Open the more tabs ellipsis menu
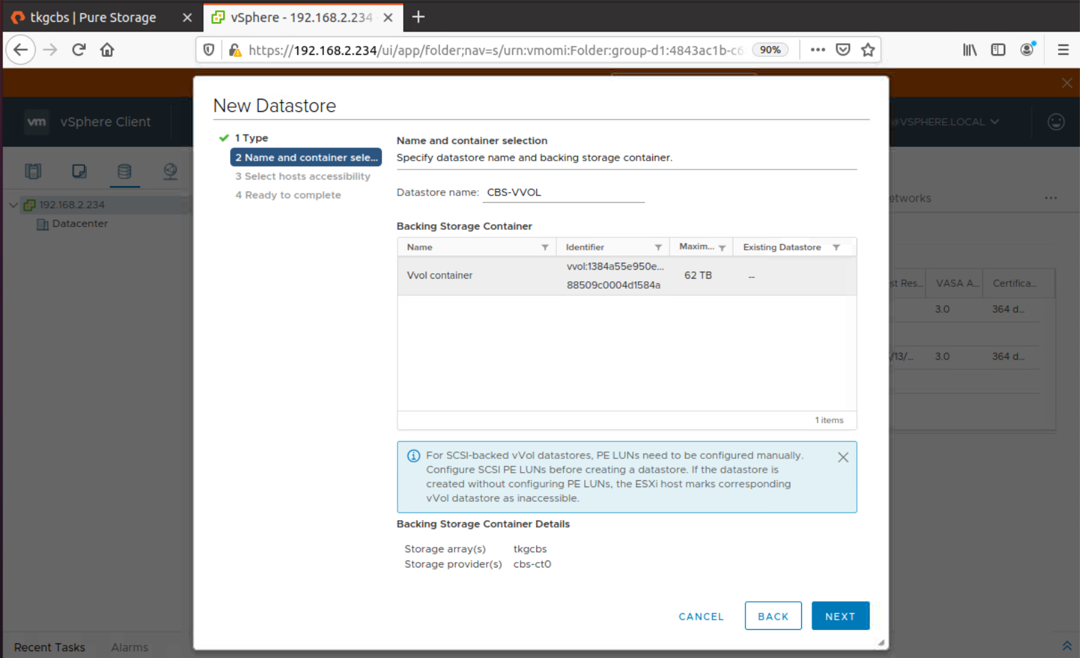 pos(1051,198)
